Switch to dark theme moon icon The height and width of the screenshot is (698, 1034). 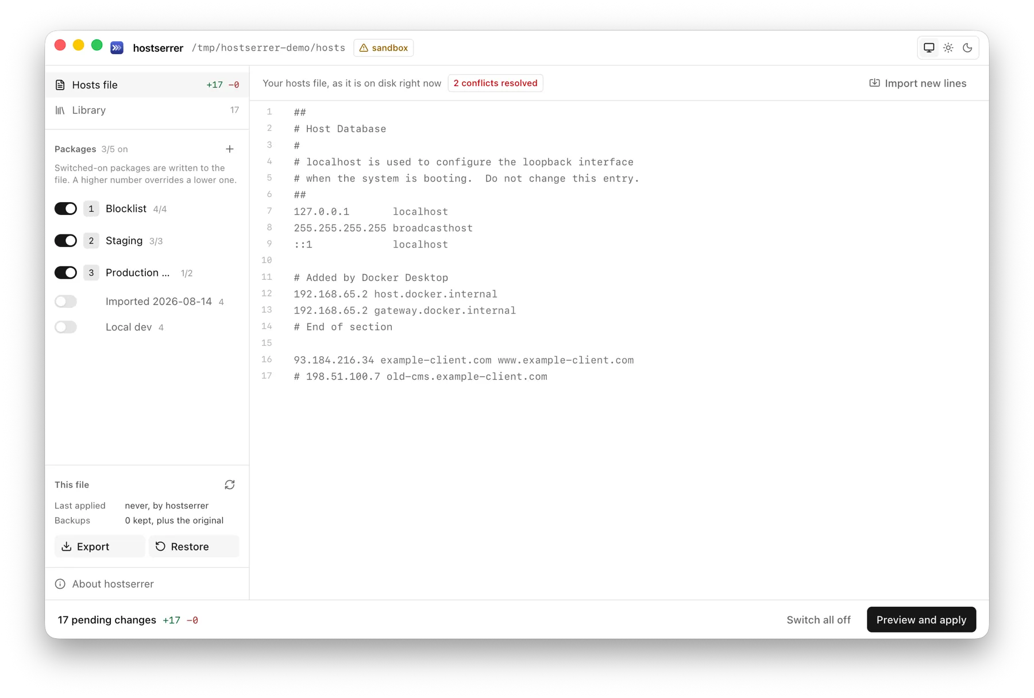pyautogui.click(x=968, y=48)
